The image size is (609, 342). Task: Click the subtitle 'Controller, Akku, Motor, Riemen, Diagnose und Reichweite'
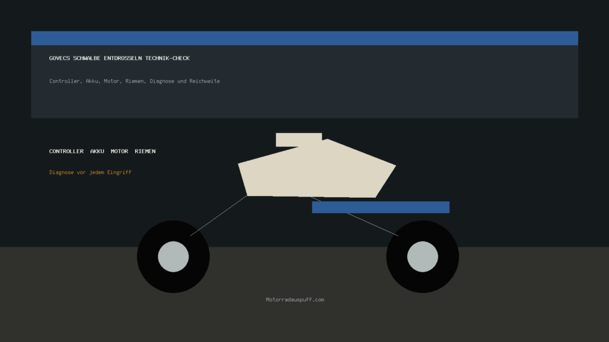134,81
